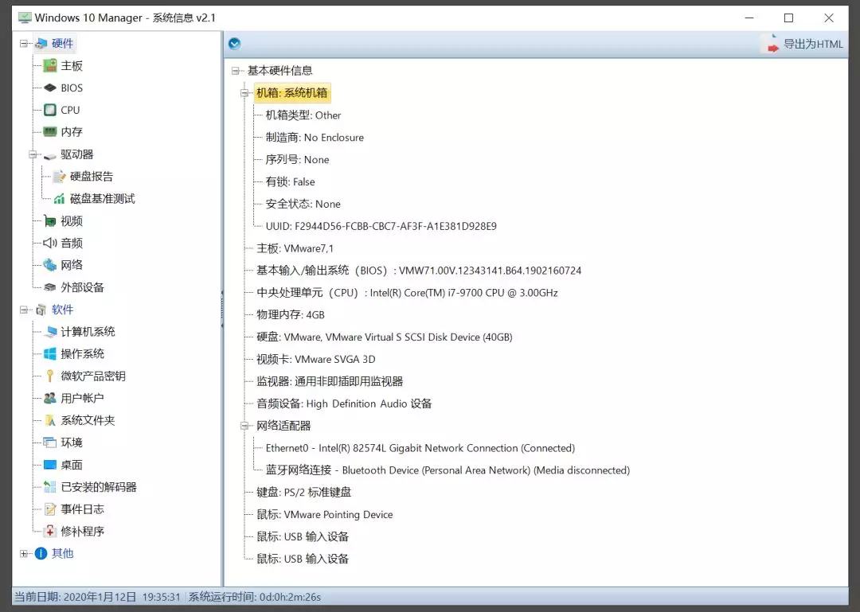Select the 机箱类型: Other row
The height and width of the screenshot is (612, 860).
click(303, 115)
